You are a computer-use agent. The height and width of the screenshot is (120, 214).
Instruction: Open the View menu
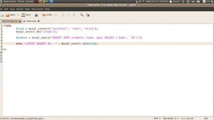(x=12, y=9)
